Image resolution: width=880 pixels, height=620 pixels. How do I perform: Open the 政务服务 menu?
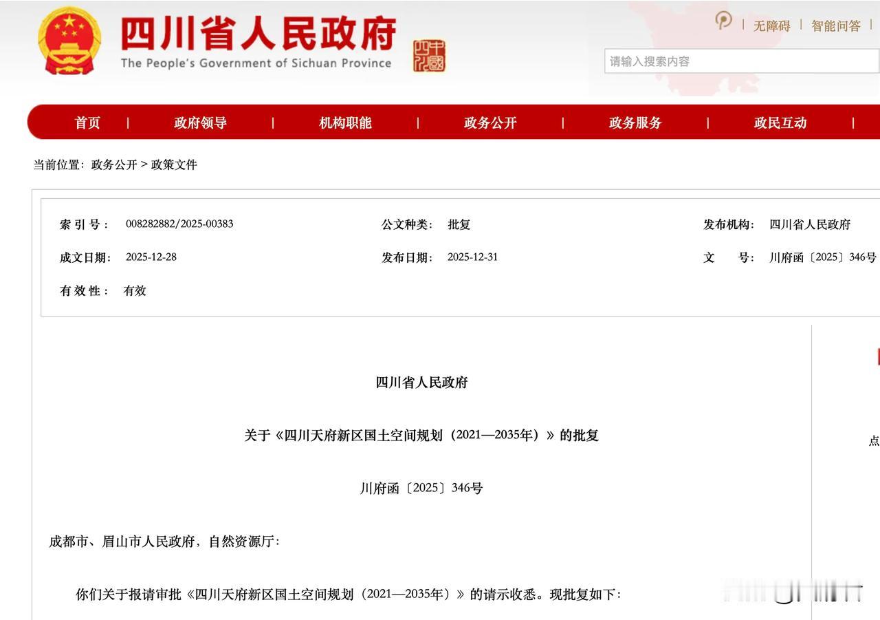[x=634, y=122]
